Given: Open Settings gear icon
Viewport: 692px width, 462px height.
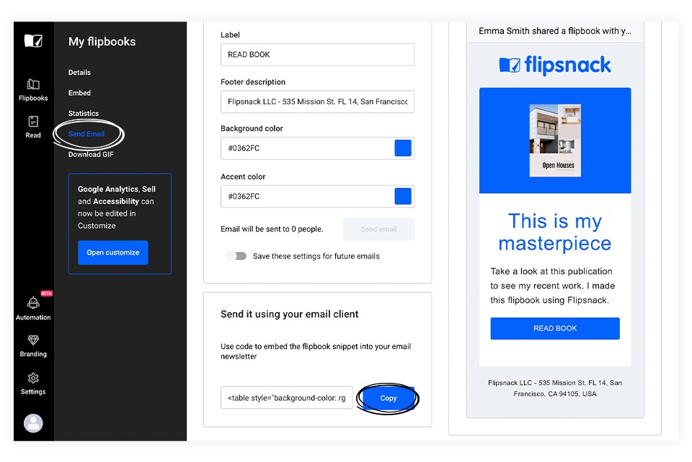Looking at the screenshot, I should [33, 378].
